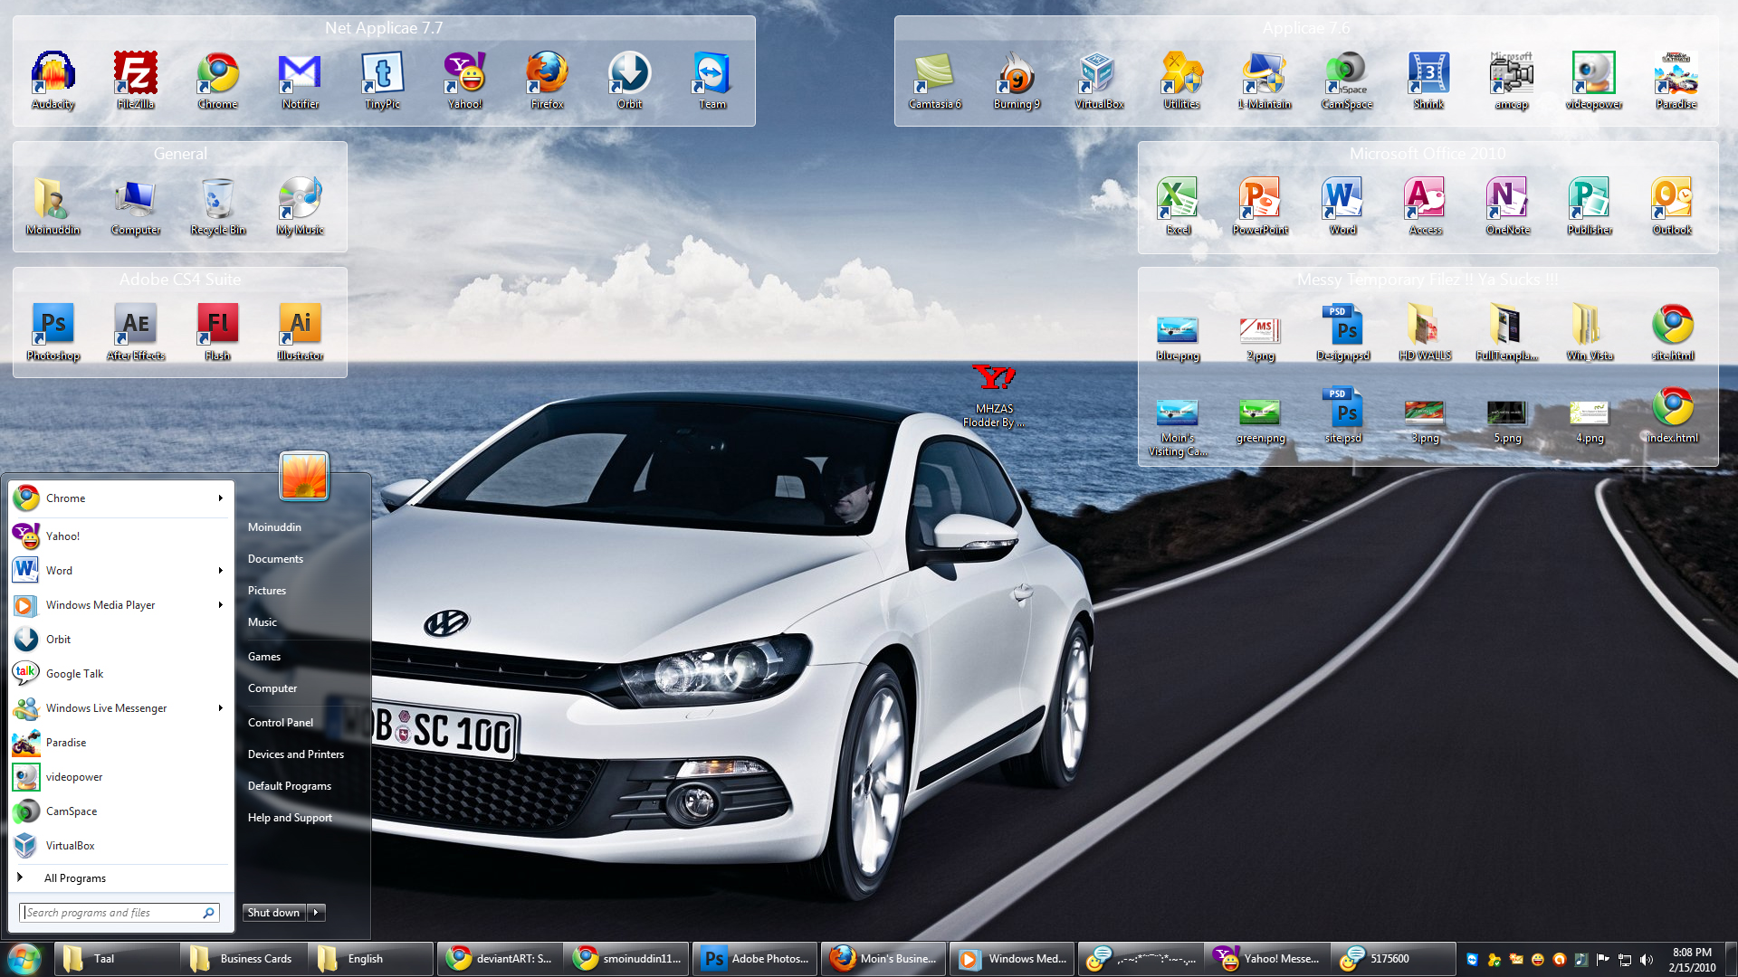This screenshot has width=1738, height=977.
Task: Expand Chrome jump list arrow in Start menu
Action: pos(220,498)
